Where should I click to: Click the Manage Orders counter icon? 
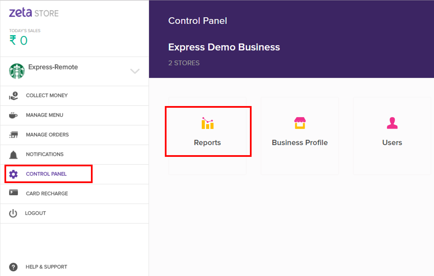click(x=13, y=135)
